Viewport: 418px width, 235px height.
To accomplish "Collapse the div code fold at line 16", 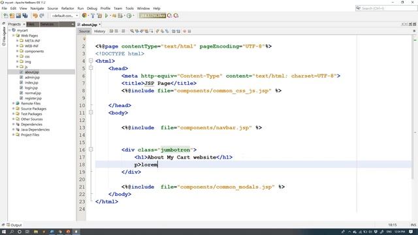I will pos(91,149).
